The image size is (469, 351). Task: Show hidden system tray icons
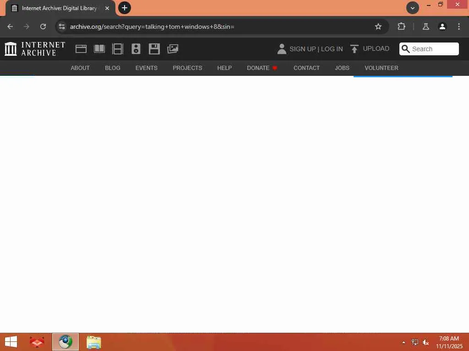[404, 342]
